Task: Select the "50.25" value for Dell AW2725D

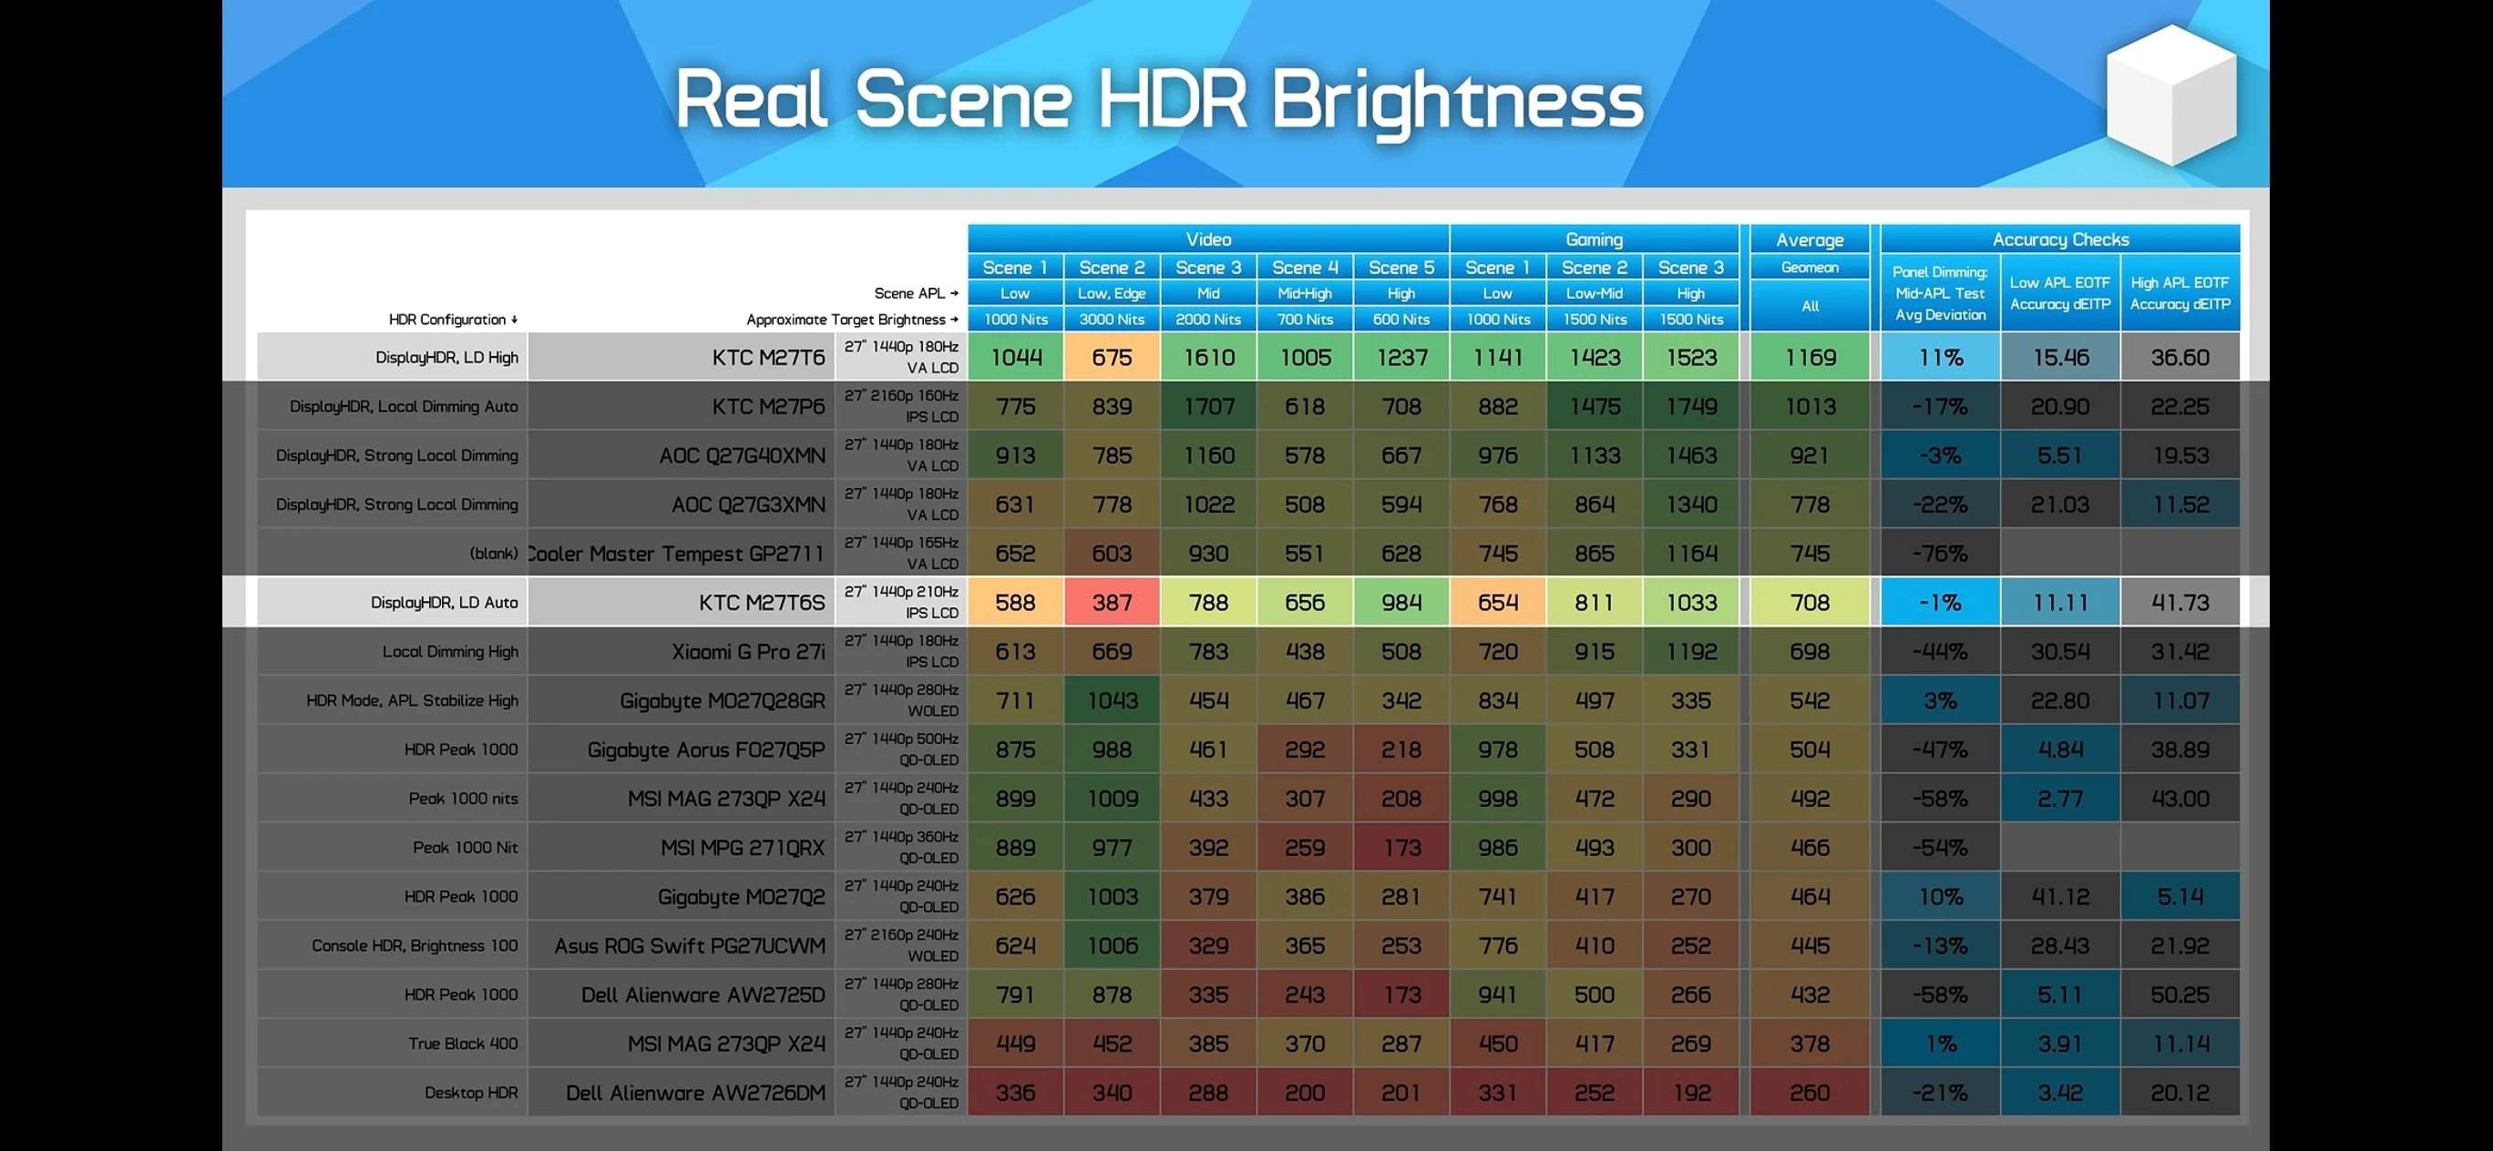Action: point(2180,995)
